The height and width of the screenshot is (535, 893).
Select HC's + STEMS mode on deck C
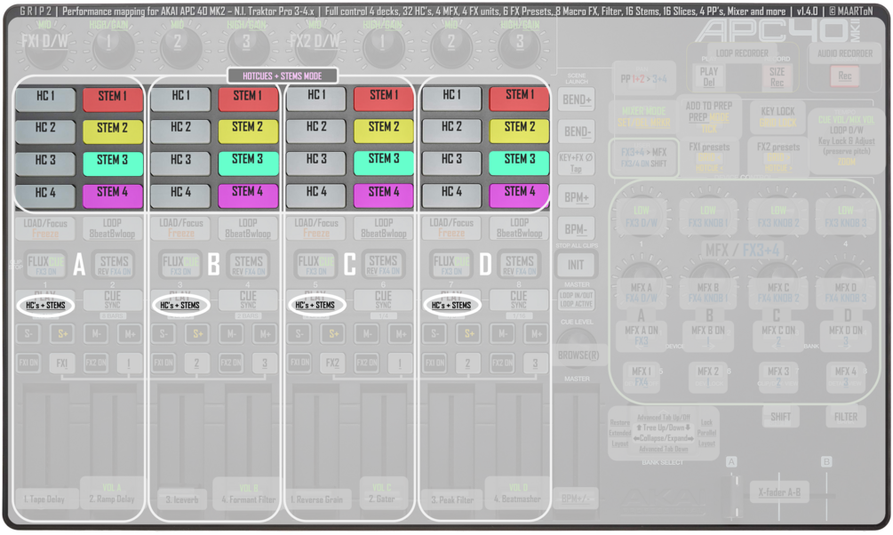pos(315,306)
